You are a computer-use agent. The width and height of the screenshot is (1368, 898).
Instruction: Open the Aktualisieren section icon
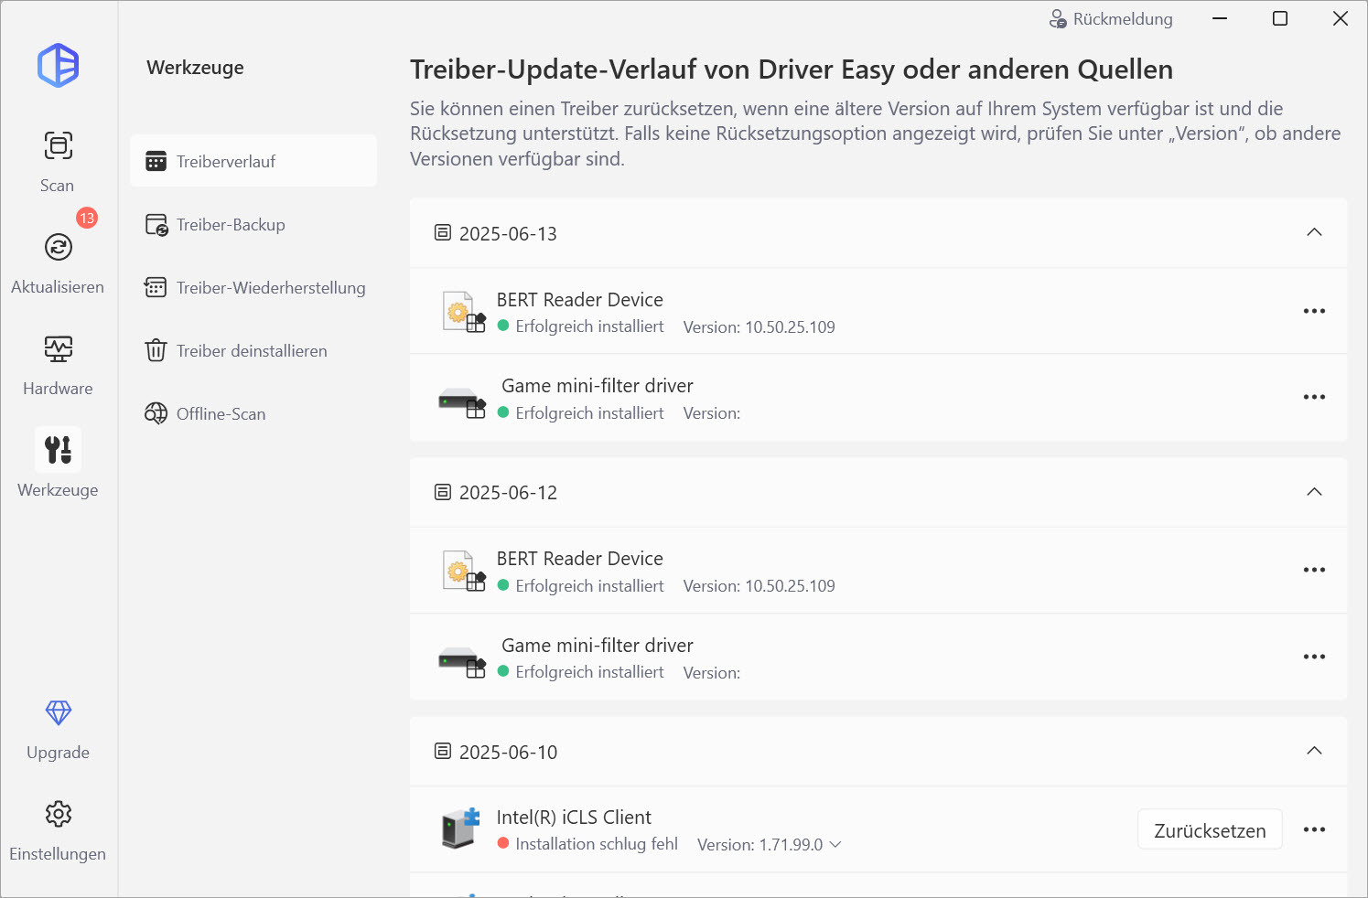[x=59, y=247]
